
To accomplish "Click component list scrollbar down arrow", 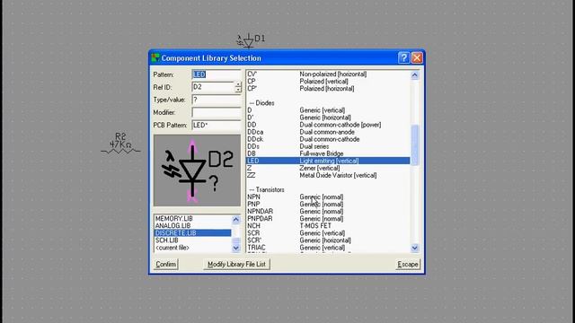I will pos(415,248).
